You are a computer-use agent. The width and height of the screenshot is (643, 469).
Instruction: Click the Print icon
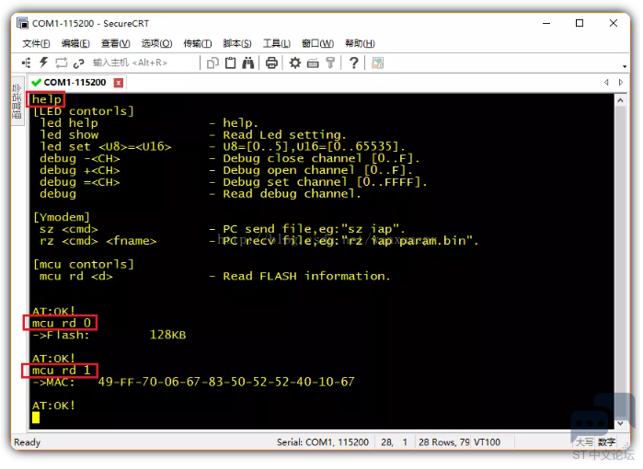[x=271, y=63]
